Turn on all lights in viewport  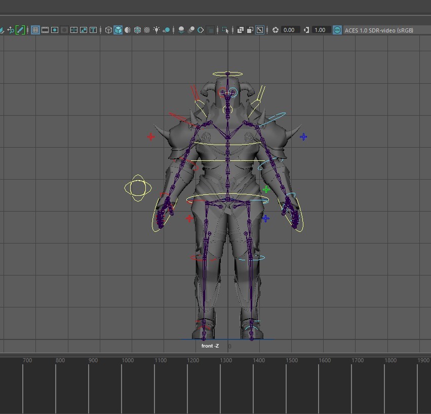coord(156,30)
